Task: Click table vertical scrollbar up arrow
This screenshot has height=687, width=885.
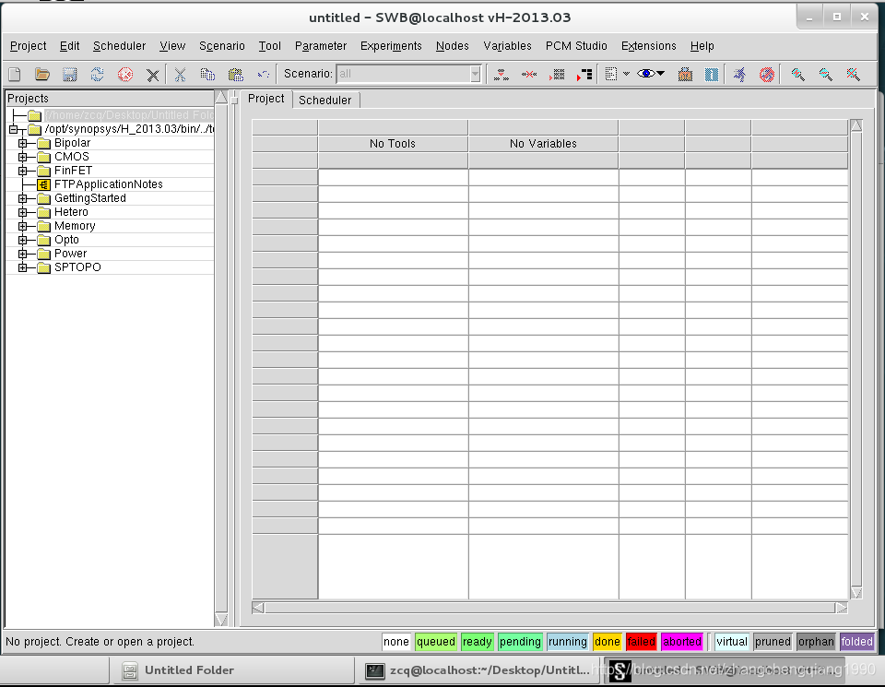Action: (856, 125)
